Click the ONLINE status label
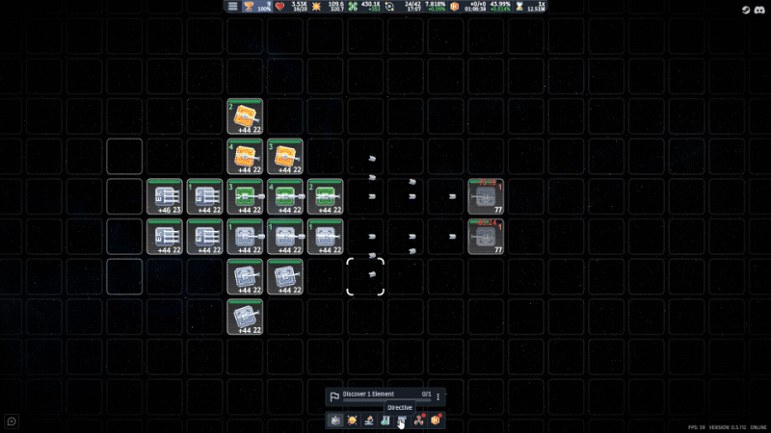 (x=758, y=427)
